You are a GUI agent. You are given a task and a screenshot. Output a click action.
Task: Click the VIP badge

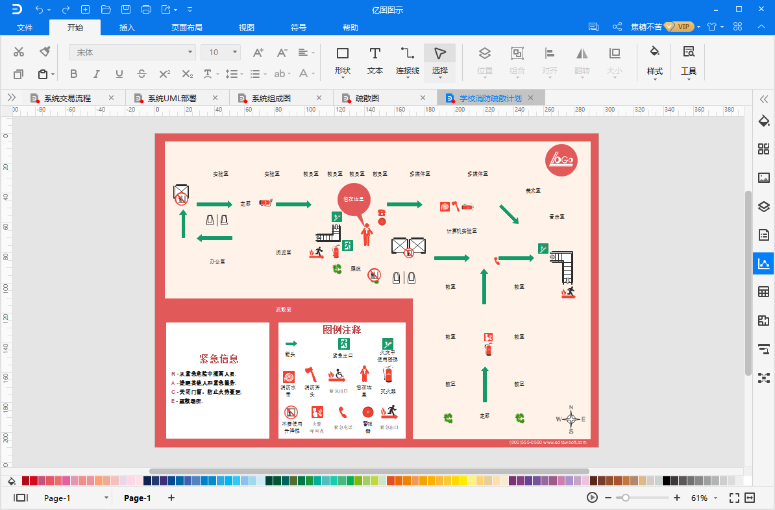coord(680,27)
